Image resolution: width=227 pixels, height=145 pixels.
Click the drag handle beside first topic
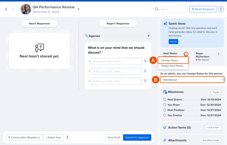tap(145, 61)
